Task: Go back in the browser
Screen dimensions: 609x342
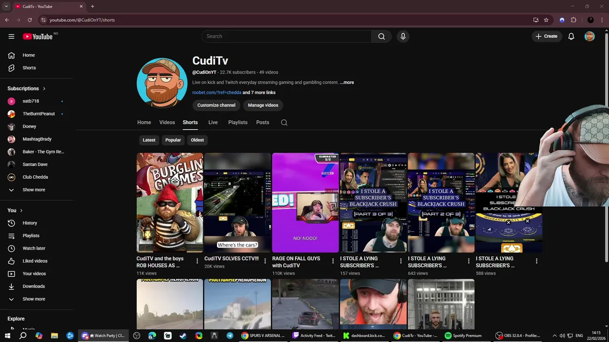Action: point(7,20)
